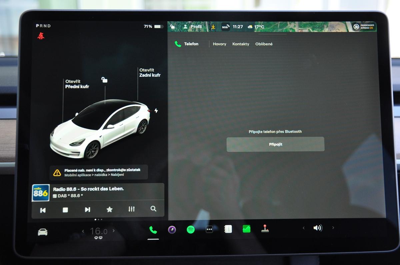This screenshot has height=265, width=400.
Task: Favorite the station with the star icon
Action: (x=109, y=209)
